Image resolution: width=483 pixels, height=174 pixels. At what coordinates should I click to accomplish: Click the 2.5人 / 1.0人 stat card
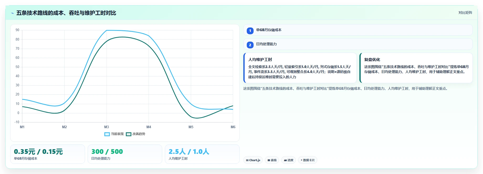pyautogui.click(x=202, y=154)
